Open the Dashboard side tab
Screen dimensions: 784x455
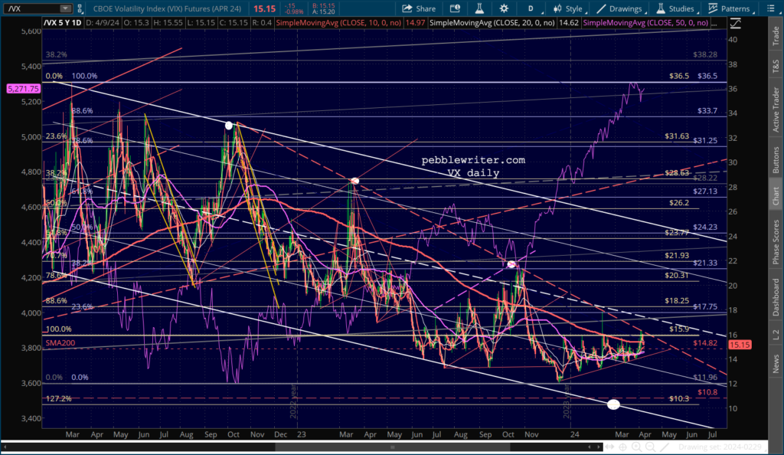(x=776, y=297)
